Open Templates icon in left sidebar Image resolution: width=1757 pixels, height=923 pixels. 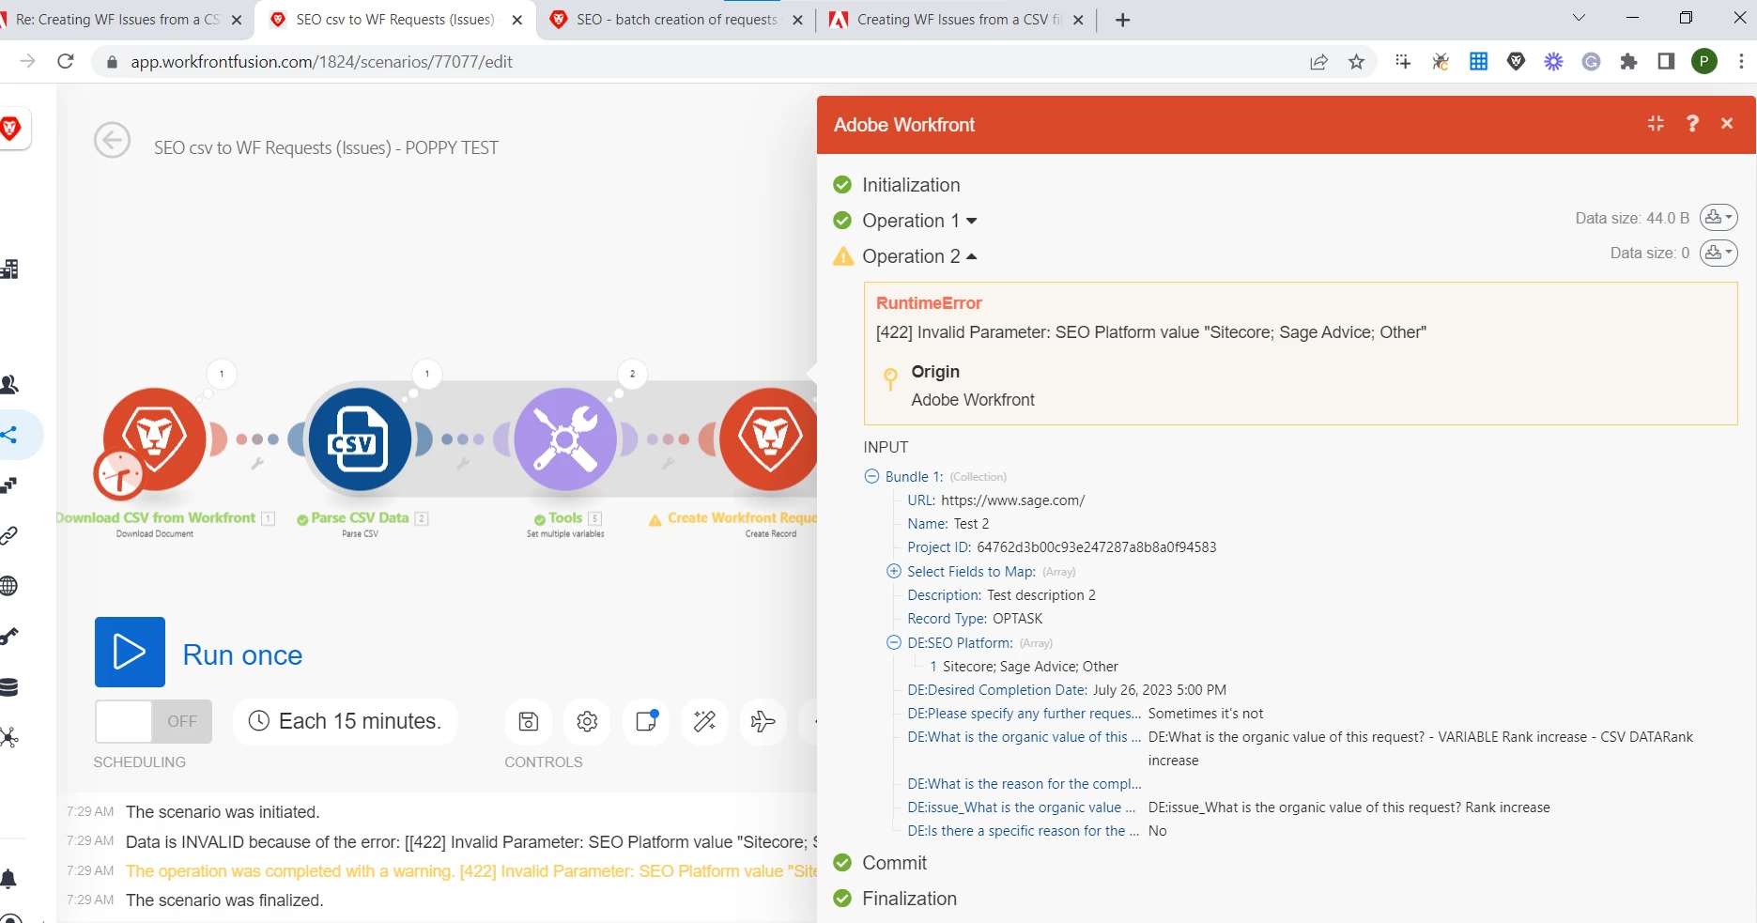pyautogui.click(x=9, y=485)
